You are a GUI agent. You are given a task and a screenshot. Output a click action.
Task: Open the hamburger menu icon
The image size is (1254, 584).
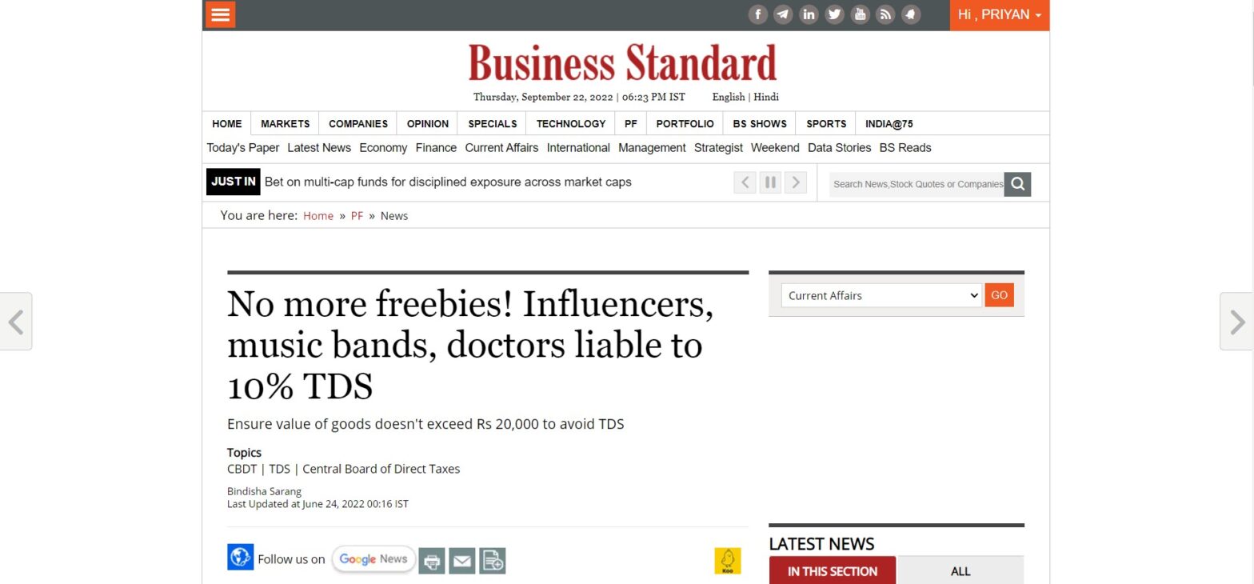(x=221, y=14)
